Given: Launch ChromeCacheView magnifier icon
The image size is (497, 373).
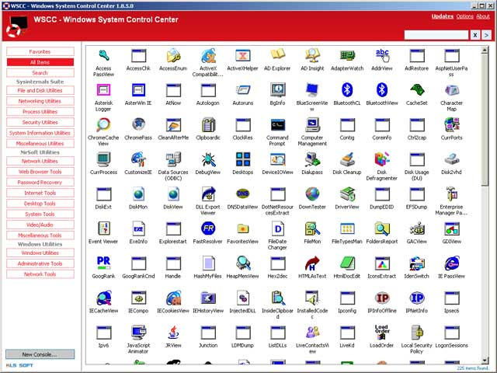Looking at the screenshot, I should [x=103, y=125].
